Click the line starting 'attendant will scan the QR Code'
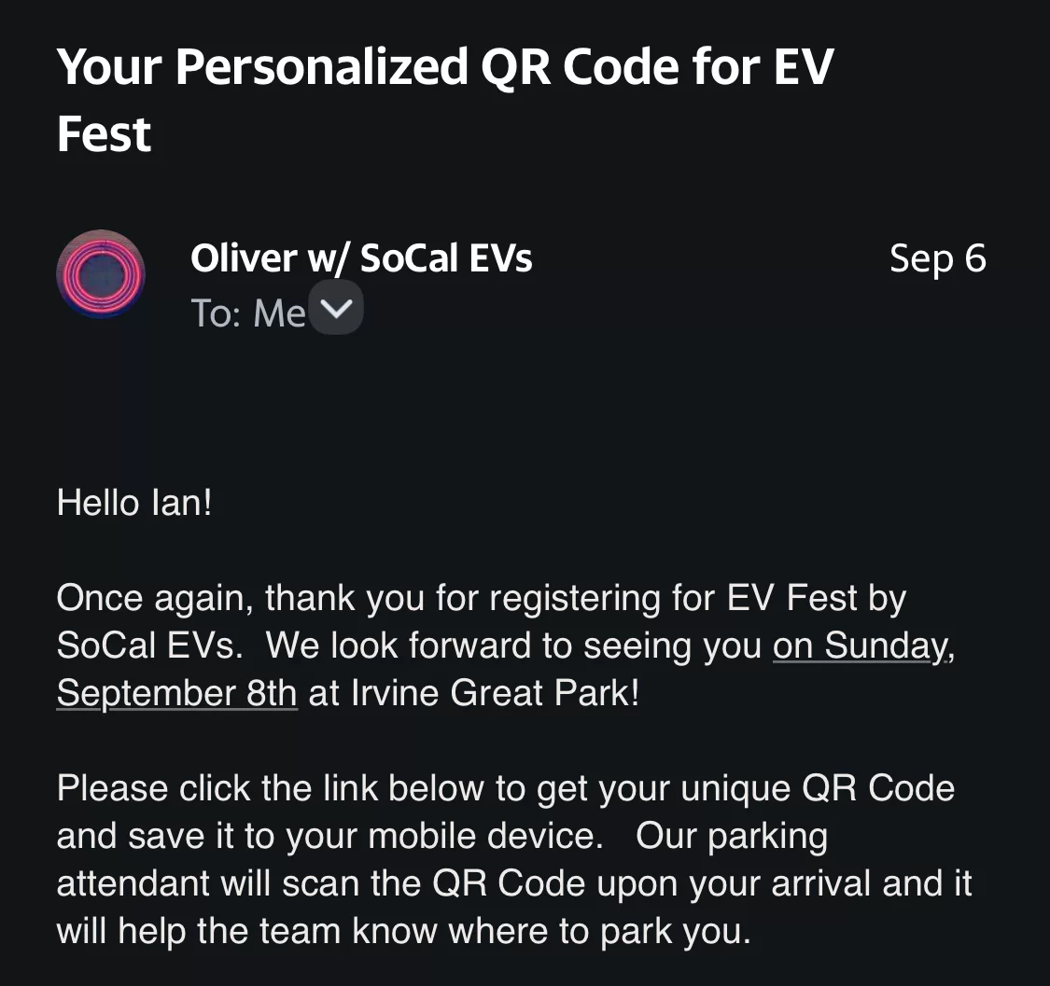Image resolution: width=1050 pixels, height=986 pixels. tap(514, 883)
